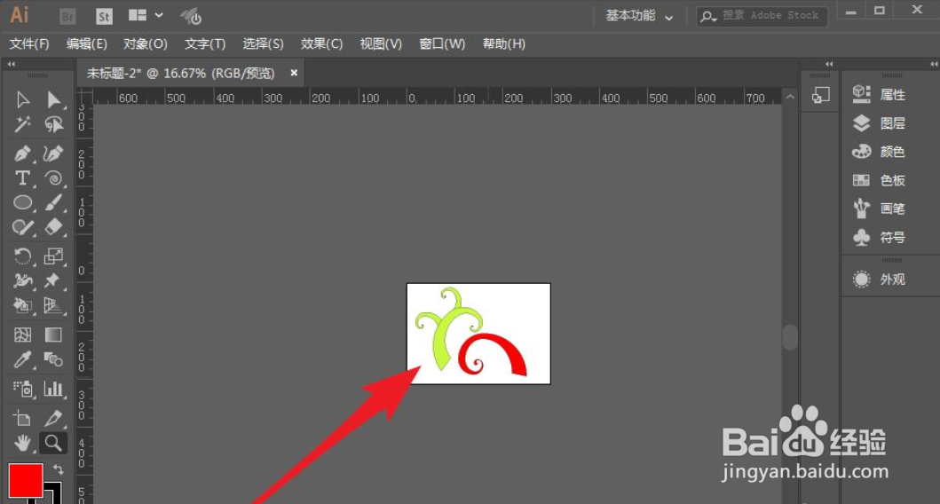The image size is (940, 504).
Task: Click the black Stroke swatch behind the fill
Action: pyautogui.click(x=53, y=494)
